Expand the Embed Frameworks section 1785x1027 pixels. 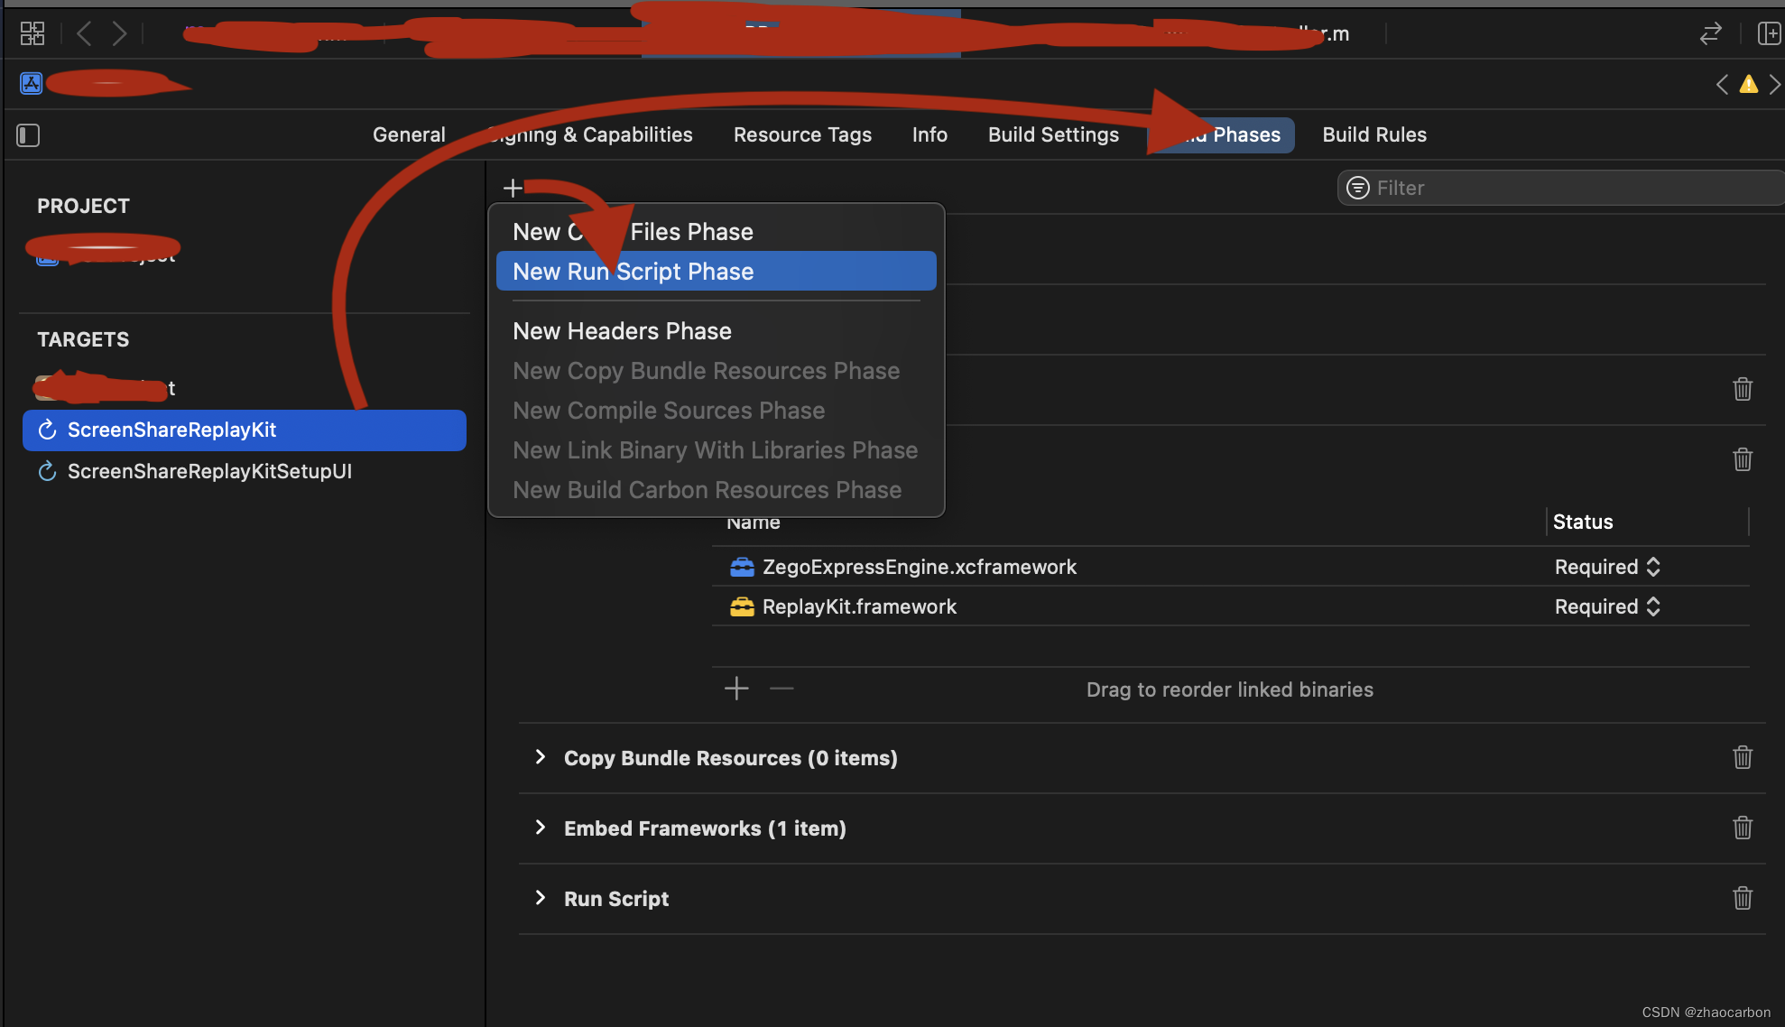pyautogui.click(x=540, y=828)
